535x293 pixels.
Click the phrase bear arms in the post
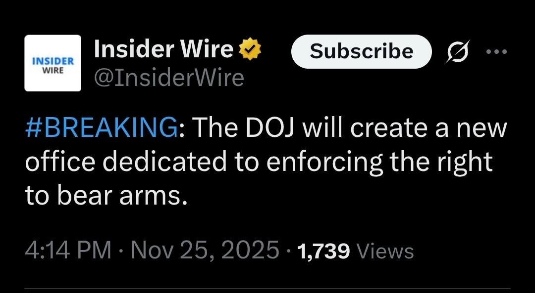122,196
